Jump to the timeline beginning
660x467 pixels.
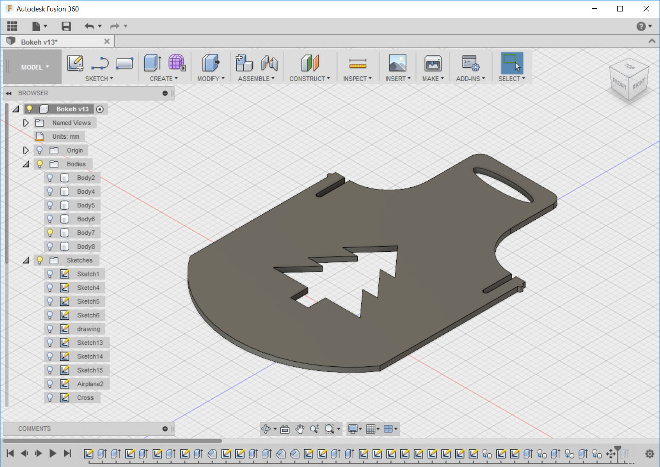pos(10,453)
